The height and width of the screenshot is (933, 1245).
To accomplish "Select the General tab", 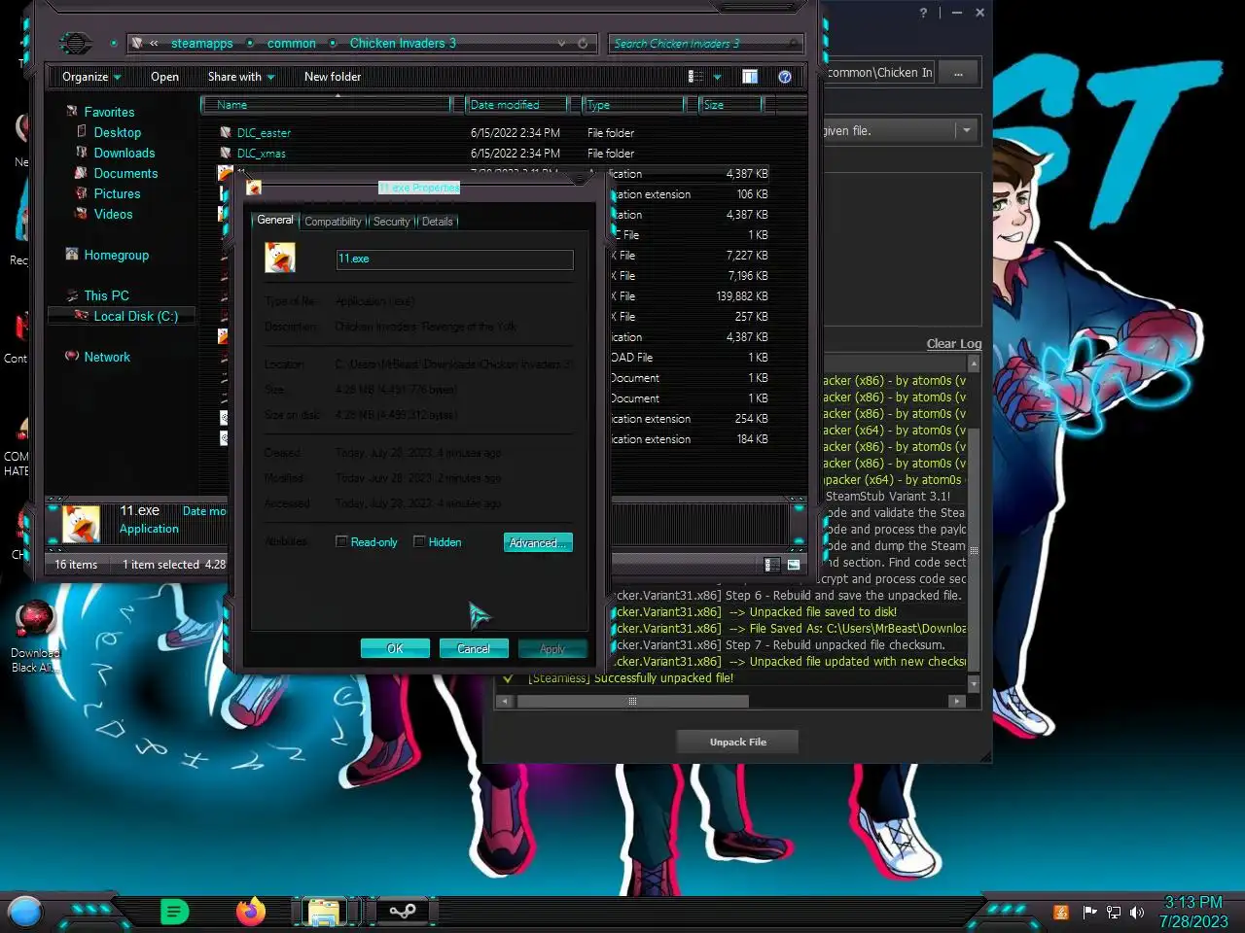I will point(275,220).
